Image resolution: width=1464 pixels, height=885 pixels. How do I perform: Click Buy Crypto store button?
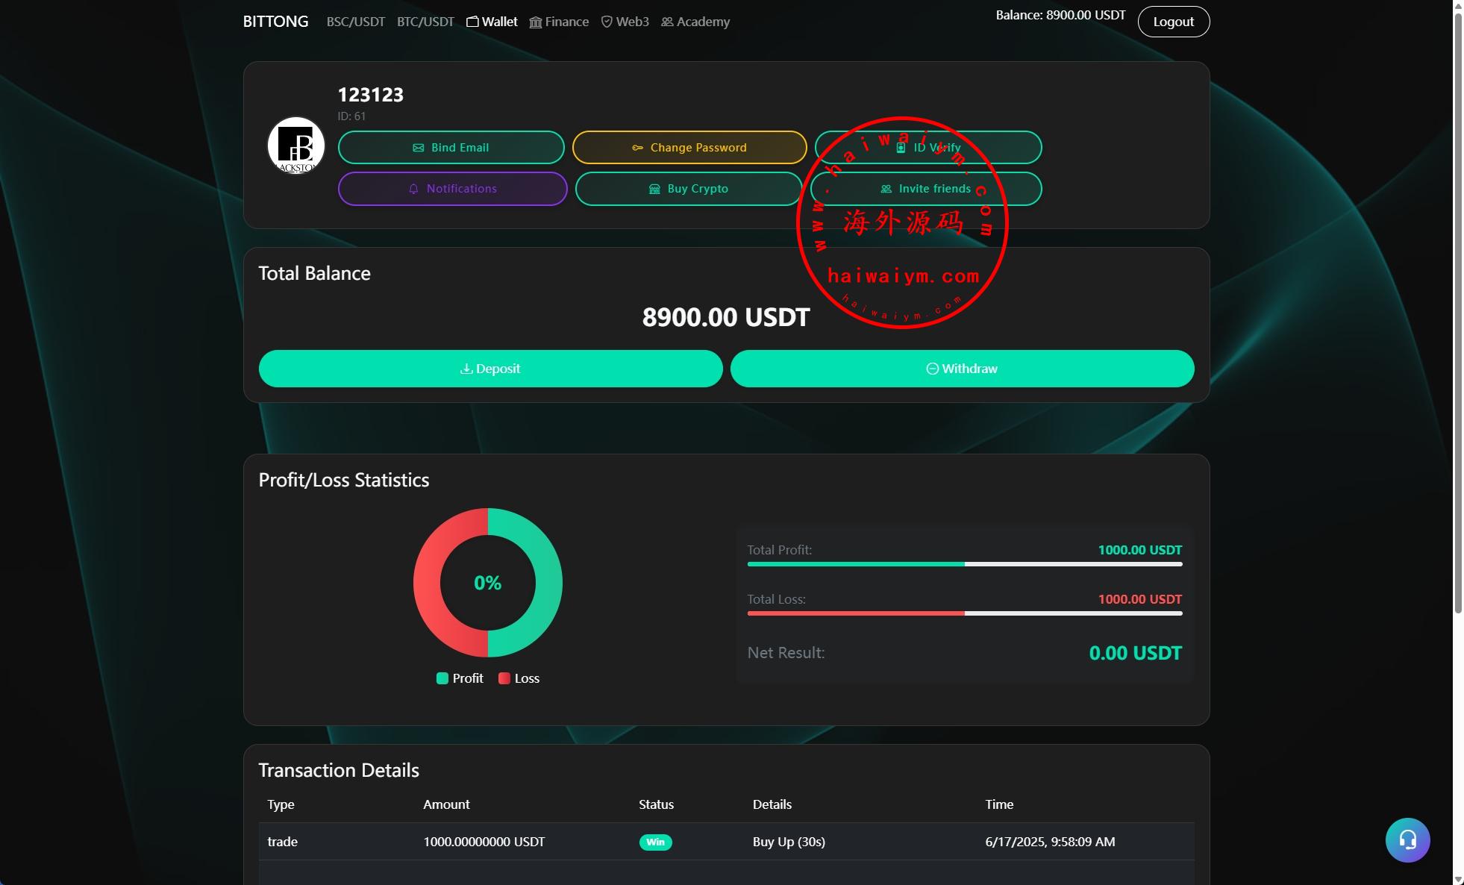688,189
